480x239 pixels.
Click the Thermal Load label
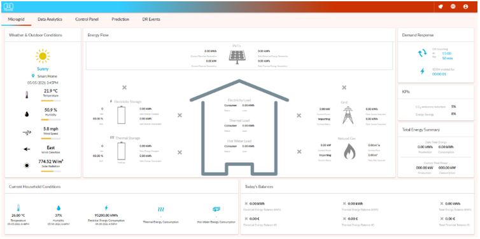(239, 120)
